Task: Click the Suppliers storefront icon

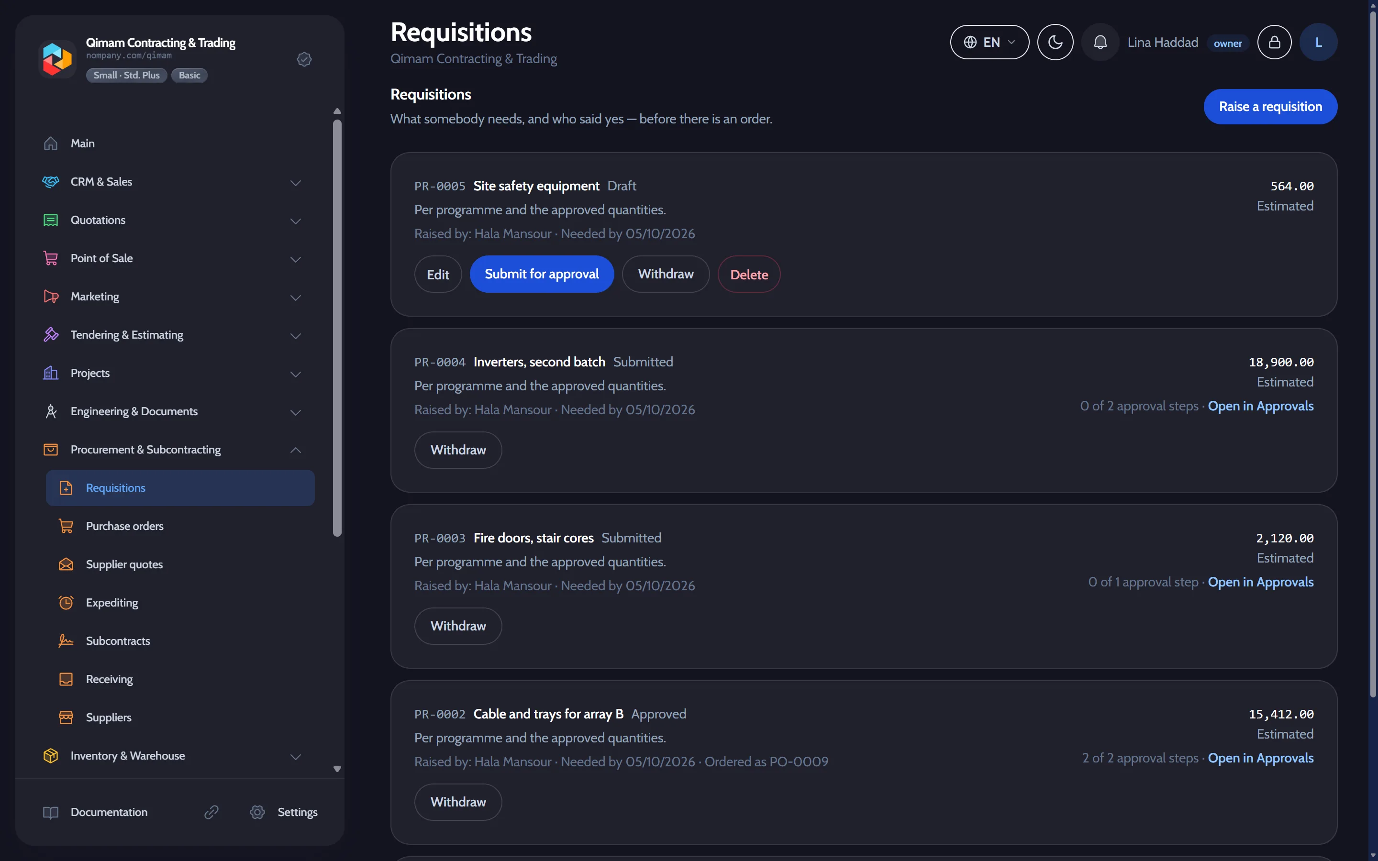Action: [x=66, y=717]
